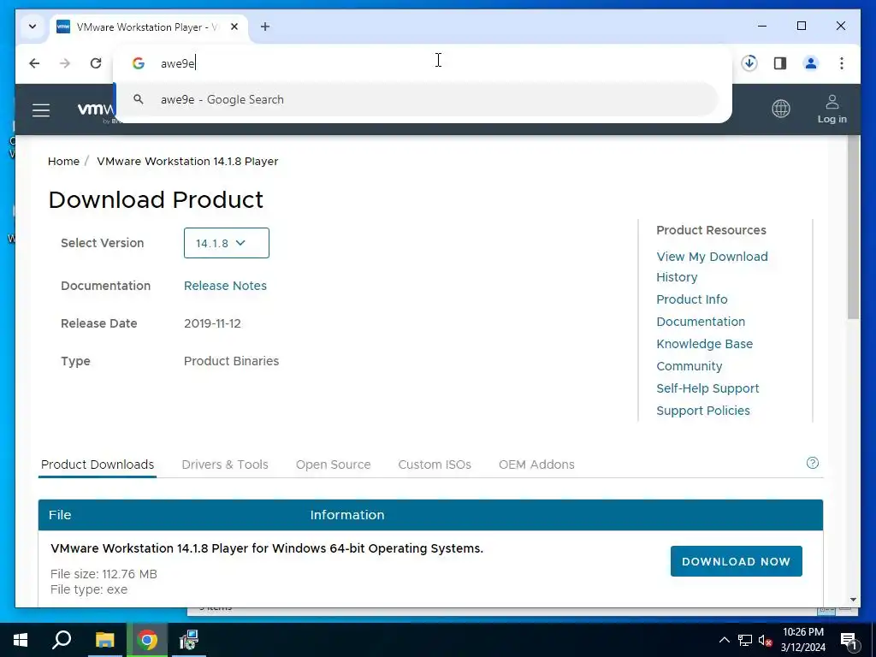Image resolution: width=876 pixels, height=657 pixels.
Task: Open the Release Notes link
Action: click(225, 286)
